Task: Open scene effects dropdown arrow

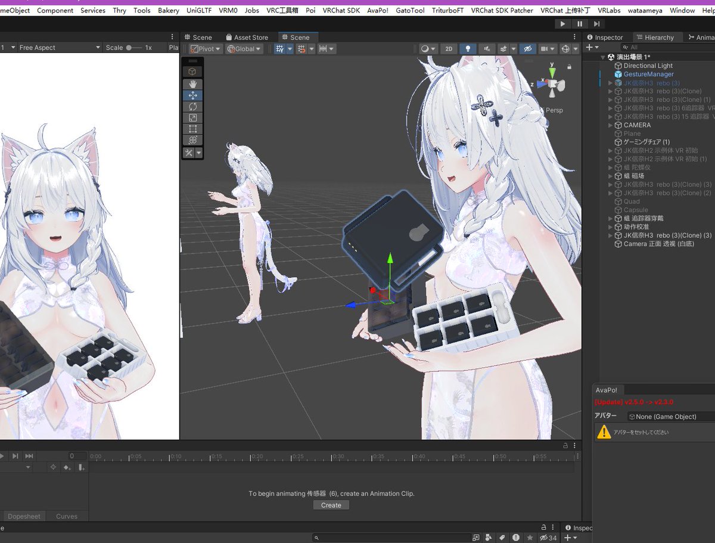Action: coord(513,49)
